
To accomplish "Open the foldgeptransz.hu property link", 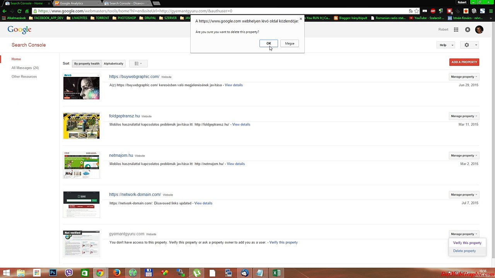I will (x=125, y=116).
